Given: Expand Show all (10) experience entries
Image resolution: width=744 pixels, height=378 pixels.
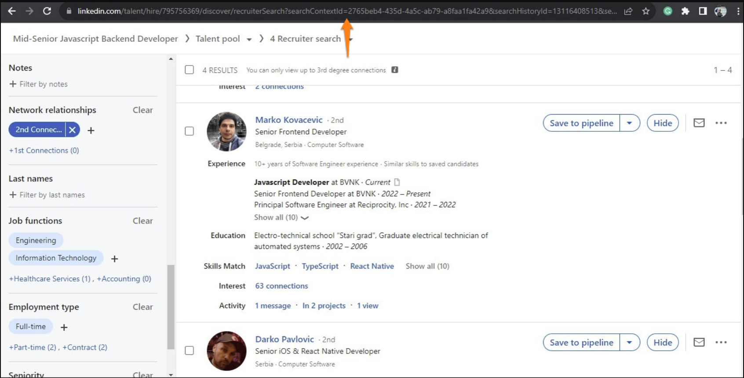Looking at the screenshot, I should tap(281, 217).
